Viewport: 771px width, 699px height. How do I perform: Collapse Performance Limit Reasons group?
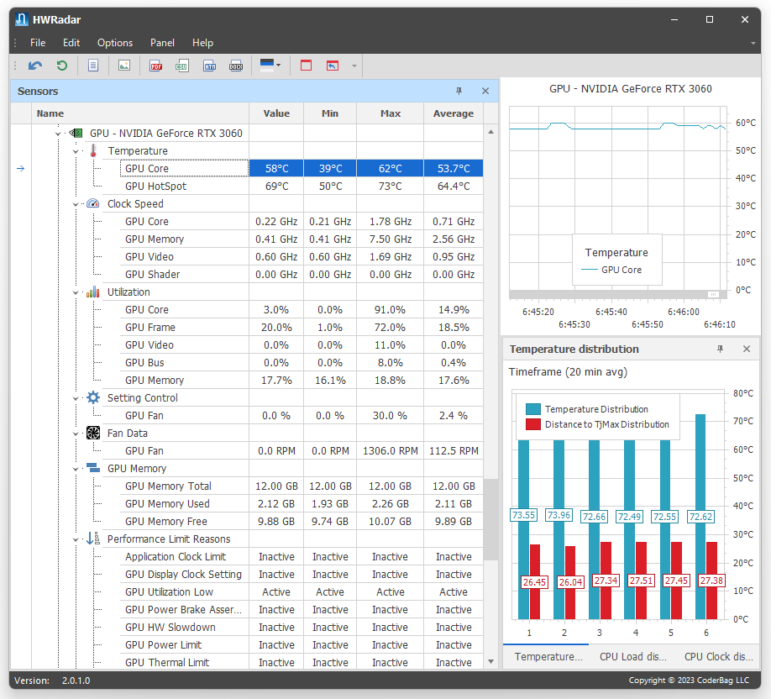pos(76,539)
